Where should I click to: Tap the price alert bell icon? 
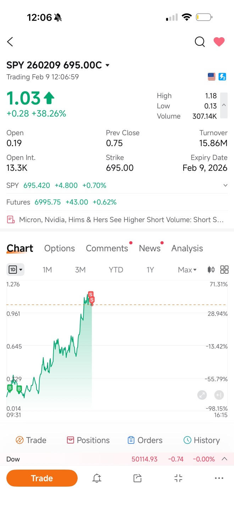point(97,478)
